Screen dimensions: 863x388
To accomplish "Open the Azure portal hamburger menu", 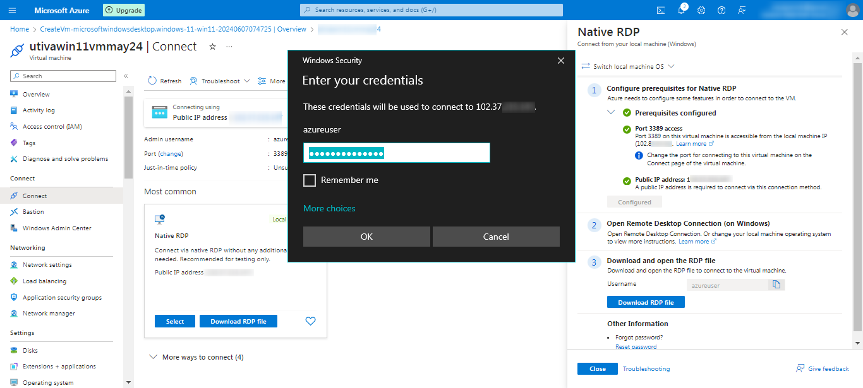I will pyautogui.click(x=13, y=10).
